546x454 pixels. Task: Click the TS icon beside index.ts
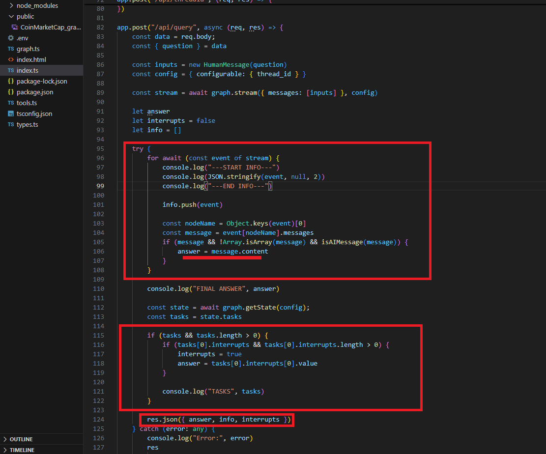click(11, 70)
